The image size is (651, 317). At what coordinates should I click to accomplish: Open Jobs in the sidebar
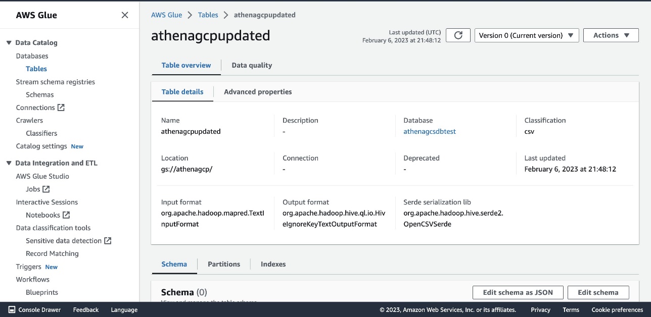(33, 189)
